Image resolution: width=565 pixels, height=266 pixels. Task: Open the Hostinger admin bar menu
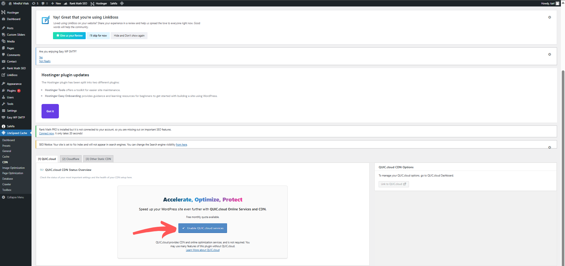(x=99, y=3)
